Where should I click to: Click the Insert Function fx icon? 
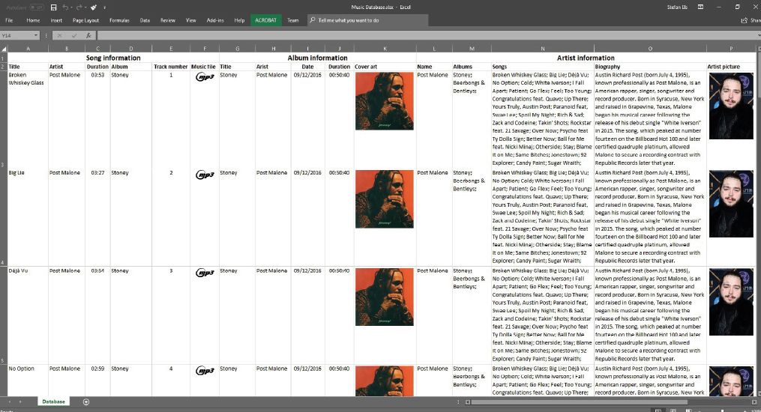coord(88,35)
